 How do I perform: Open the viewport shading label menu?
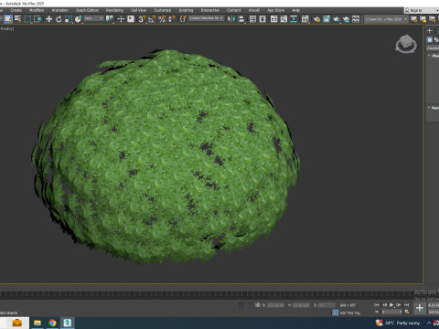[6, 28]
